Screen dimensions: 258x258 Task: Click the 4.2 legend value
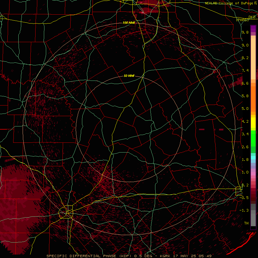point(245,122)
